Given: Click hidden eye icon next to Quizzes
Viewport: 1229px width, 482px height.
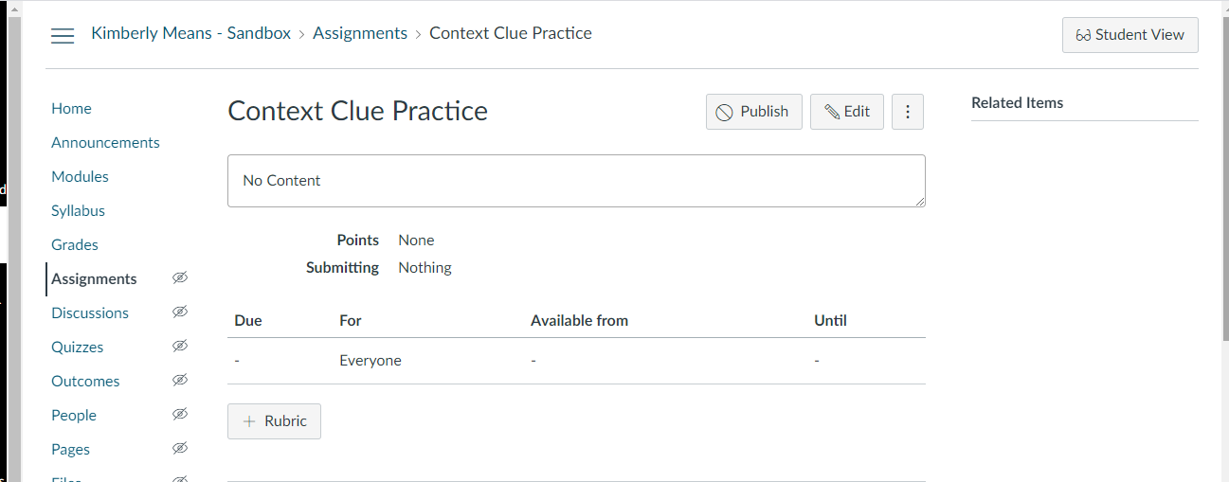Looking at the screenshot, I should (180, 346).
